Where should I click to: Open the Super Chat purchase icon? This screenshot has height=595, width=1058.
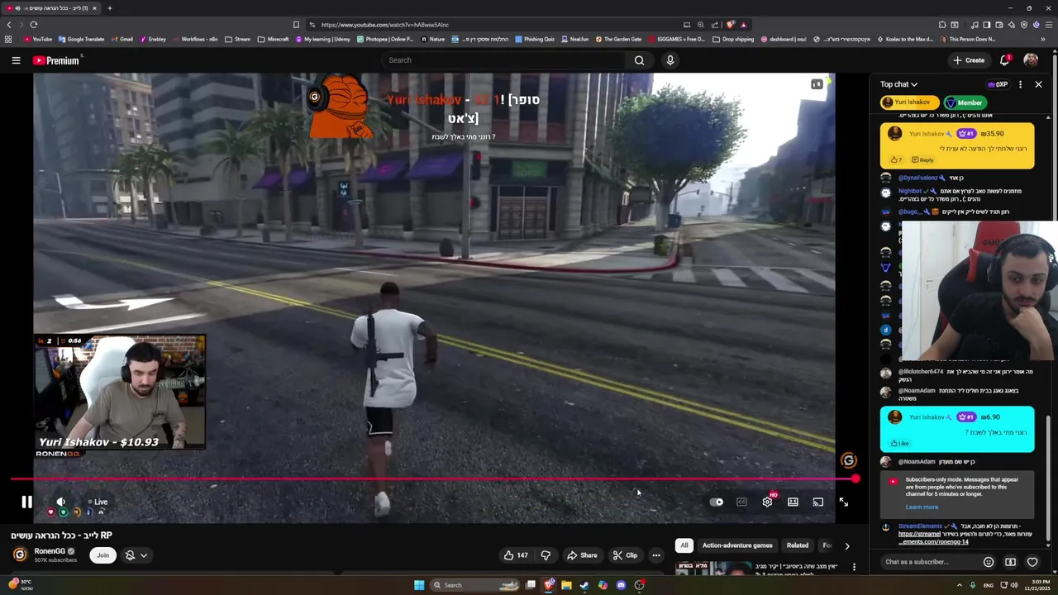point(1010,562)
